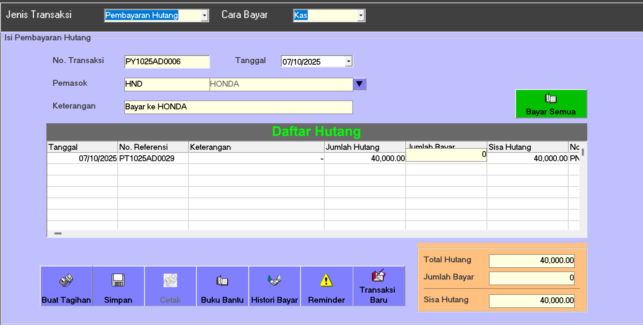Viewport: 643px width, 325px height.
Task: Expand the Pemasok supplier list arrow
Action: pos(359,84)
